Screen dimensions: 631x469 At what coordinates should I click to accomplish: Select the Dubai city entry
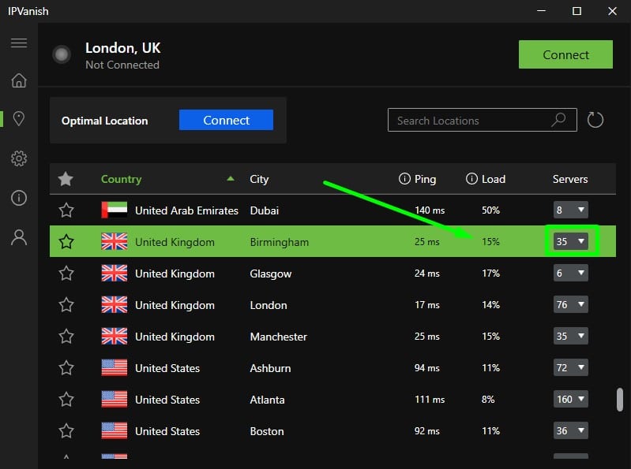(265, 210)
